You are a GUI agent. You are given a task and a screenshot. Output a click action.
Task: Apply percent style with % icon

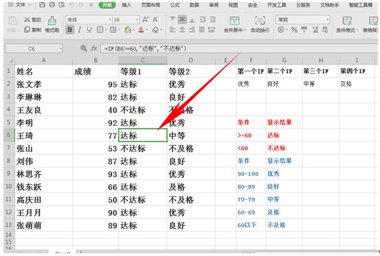[x=294, y=30]
